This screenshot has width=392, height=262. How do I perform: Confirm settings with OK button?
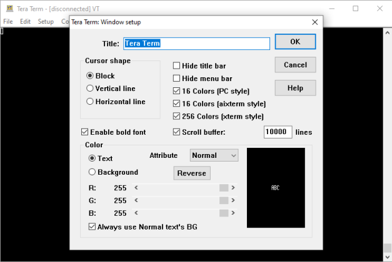pyautogui.click(x=295, y=42)
